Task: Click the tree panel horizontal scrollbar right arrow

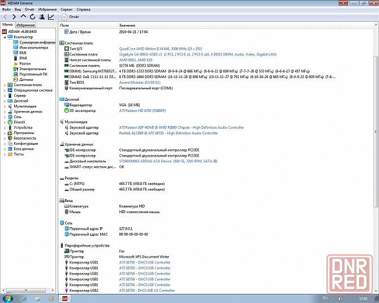Action: coord(53,290)
